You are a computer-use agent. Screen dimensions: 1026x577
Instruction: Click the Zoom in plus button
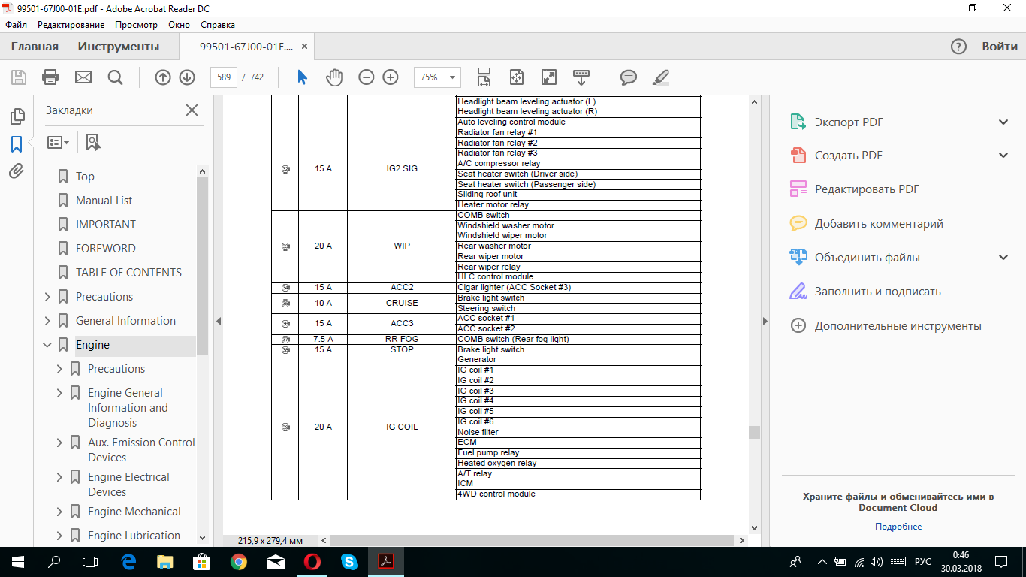click(391, 77)
